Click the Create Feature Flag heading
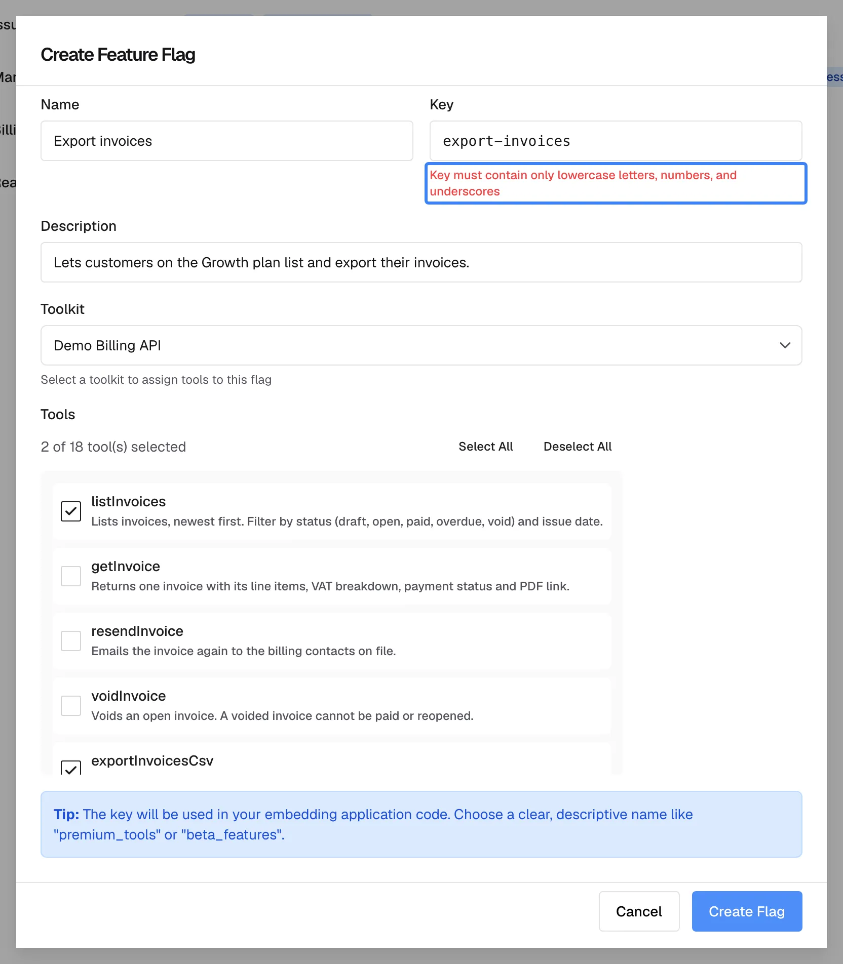The width and height of the screenshot is (843, 964). [118, 55]
